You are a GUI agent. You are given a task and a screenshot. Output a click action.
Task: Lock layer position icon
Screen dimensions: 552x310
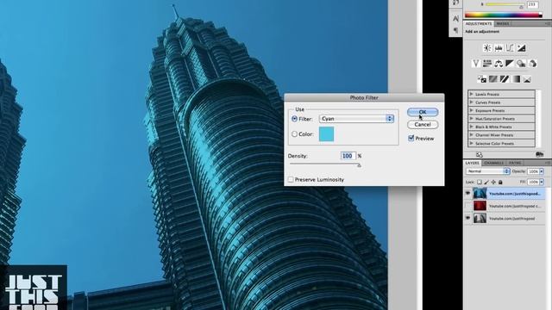tap(493, 182)
